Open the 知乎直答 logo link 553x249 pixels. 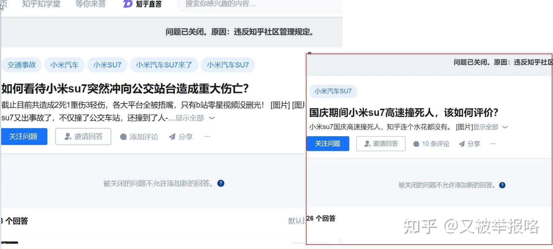click(x=142, y=4)
